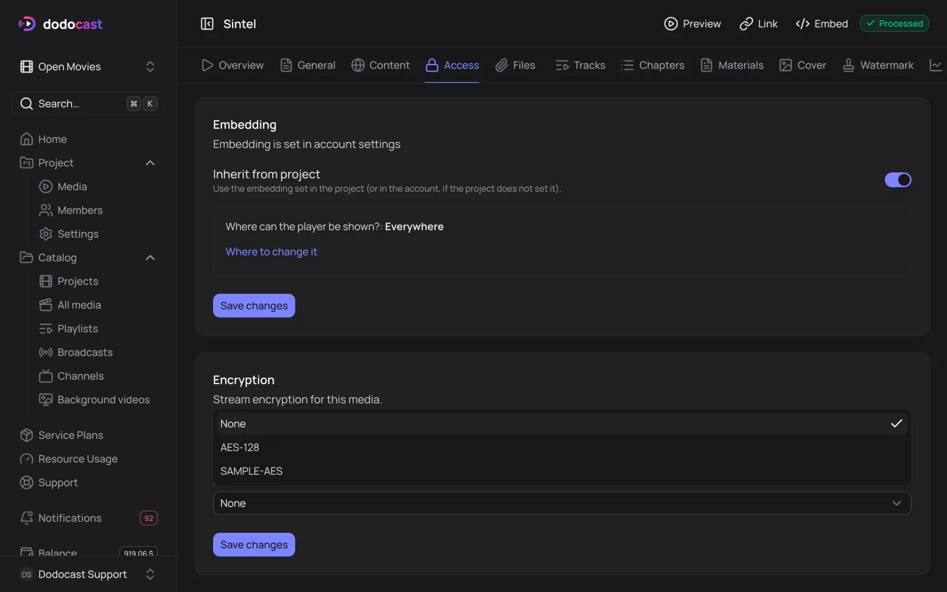The width and height of the screenshot is (947, 592).
Task: Open the None encryption dropdown
Action: click(x=562, y=503)
